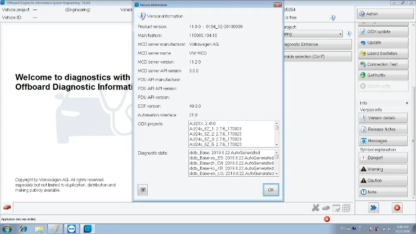Viewport: 416px width, 234px height.
Task: Open the Admin section
Action: (x=385, y=14)
